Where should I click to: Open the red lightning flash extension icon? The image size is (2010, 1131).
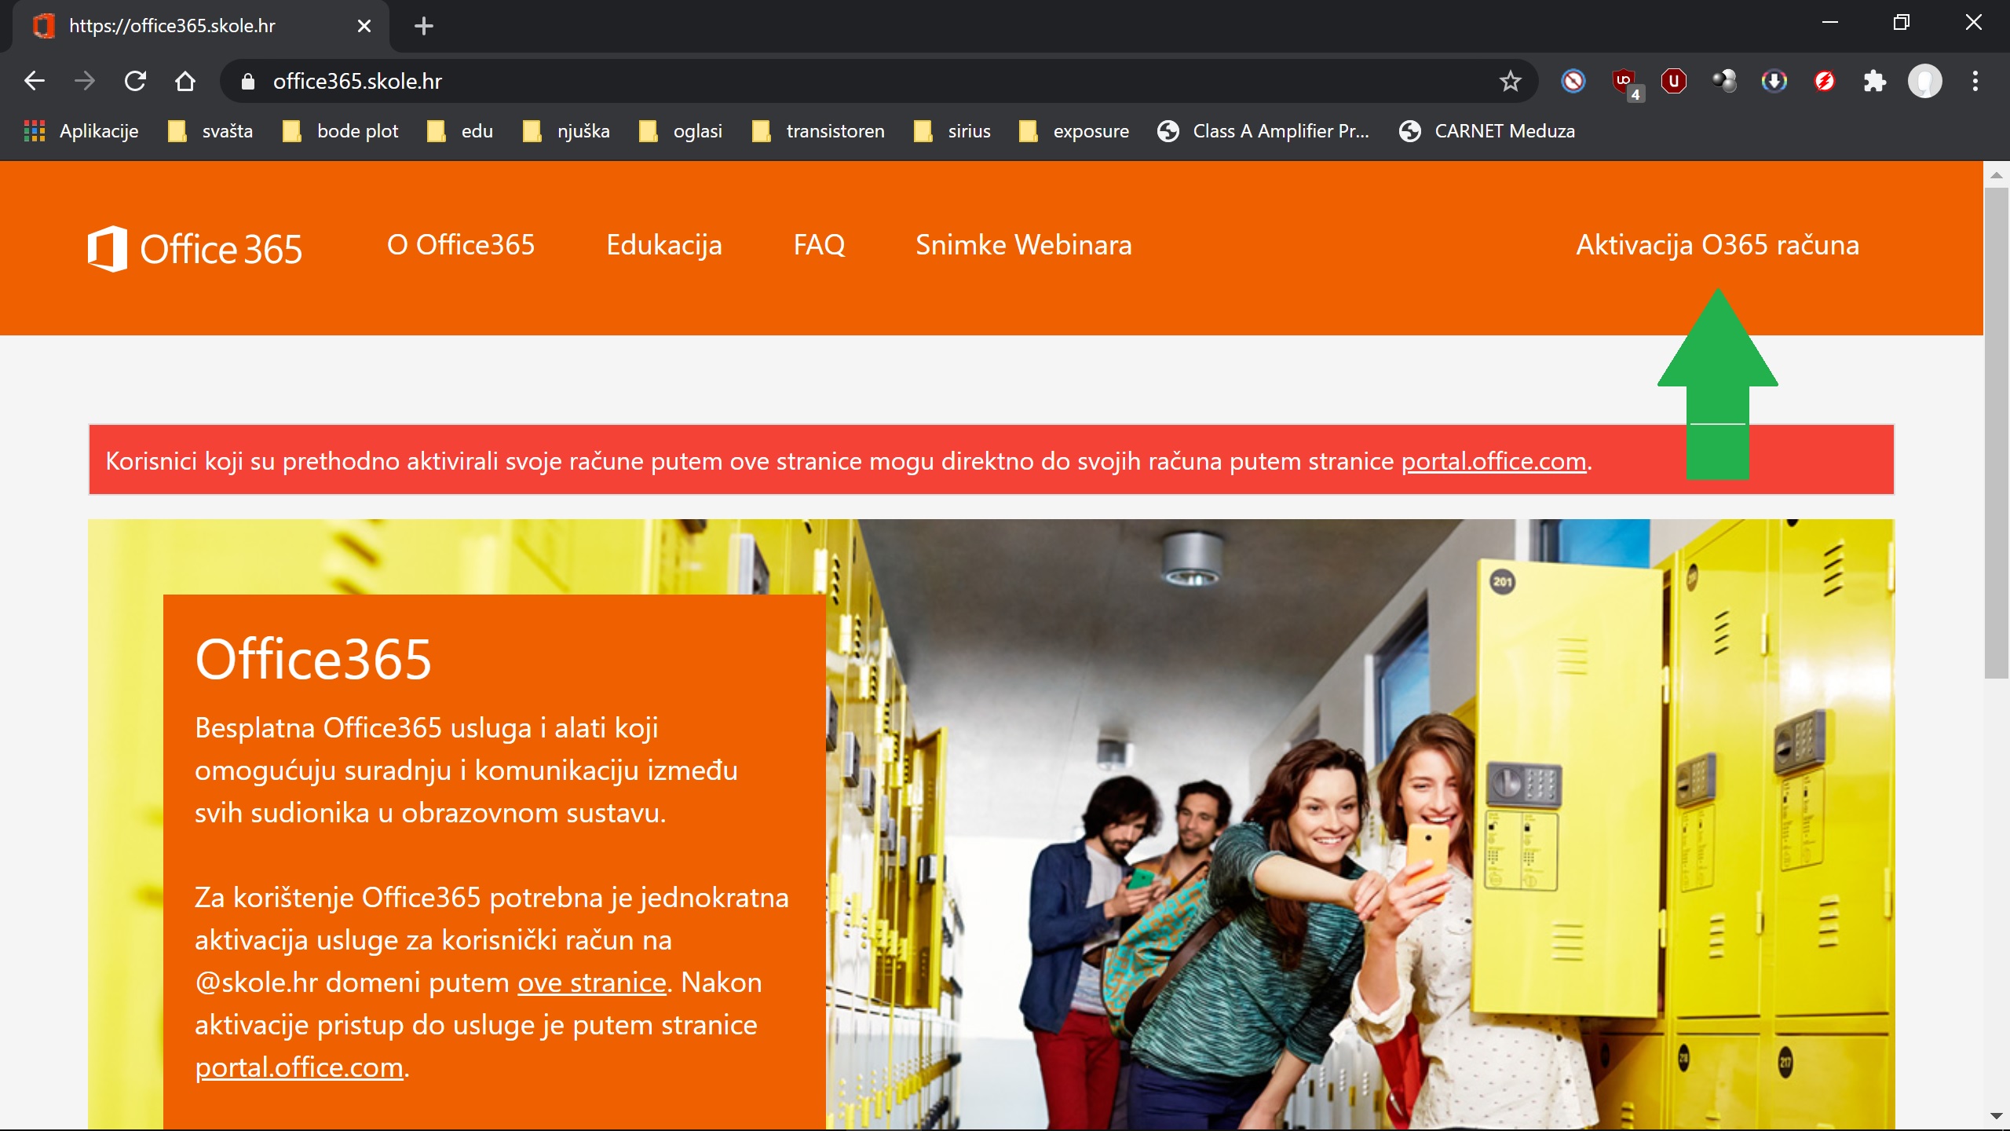tap(1825, 81)
